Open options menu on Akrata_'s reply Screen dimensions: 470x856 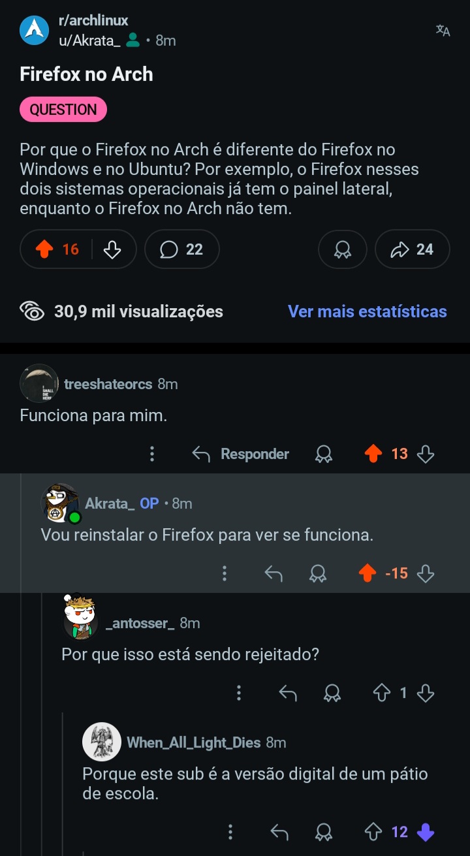(x=225, y=573)
